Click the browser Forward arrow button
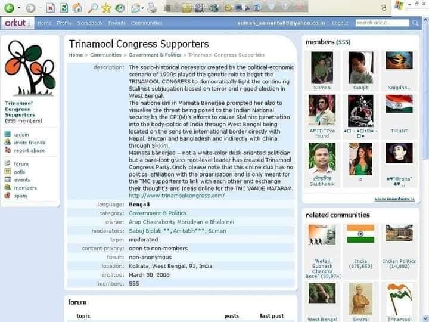 tap(30, 8)
